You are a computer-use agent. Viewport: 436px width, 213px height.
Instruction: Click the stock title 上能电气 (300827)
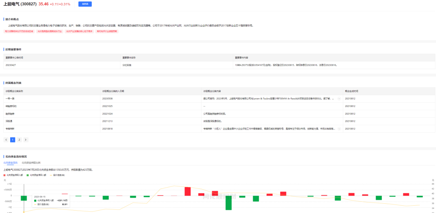(x=20, y=4)
